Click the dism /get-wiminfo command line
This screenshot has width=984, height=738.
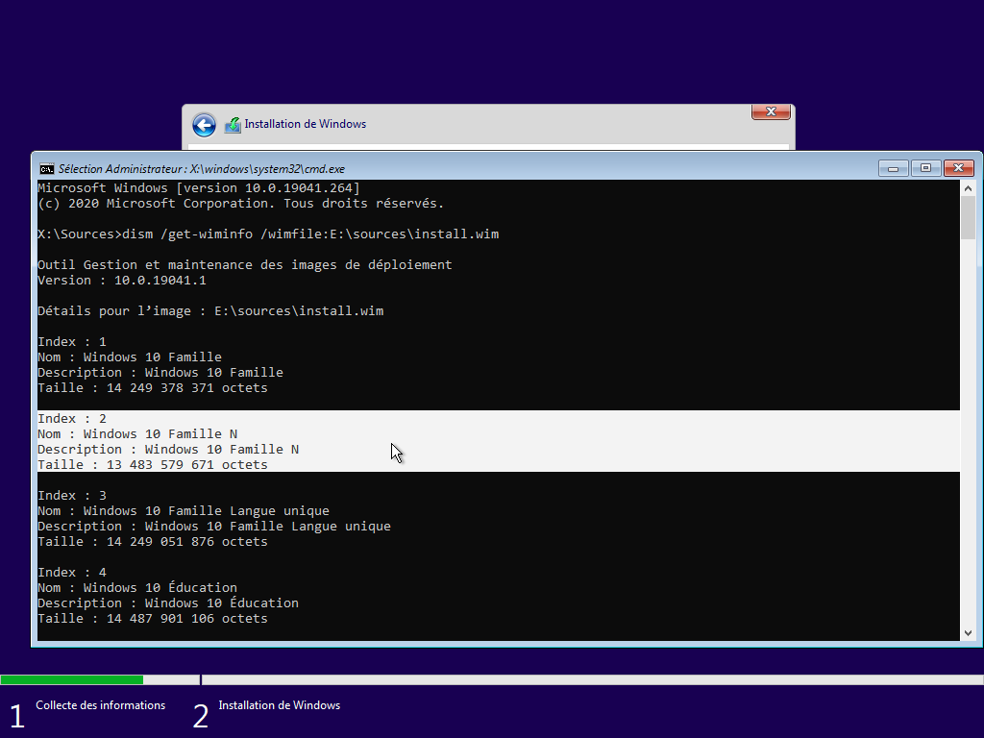coord(268,234)
